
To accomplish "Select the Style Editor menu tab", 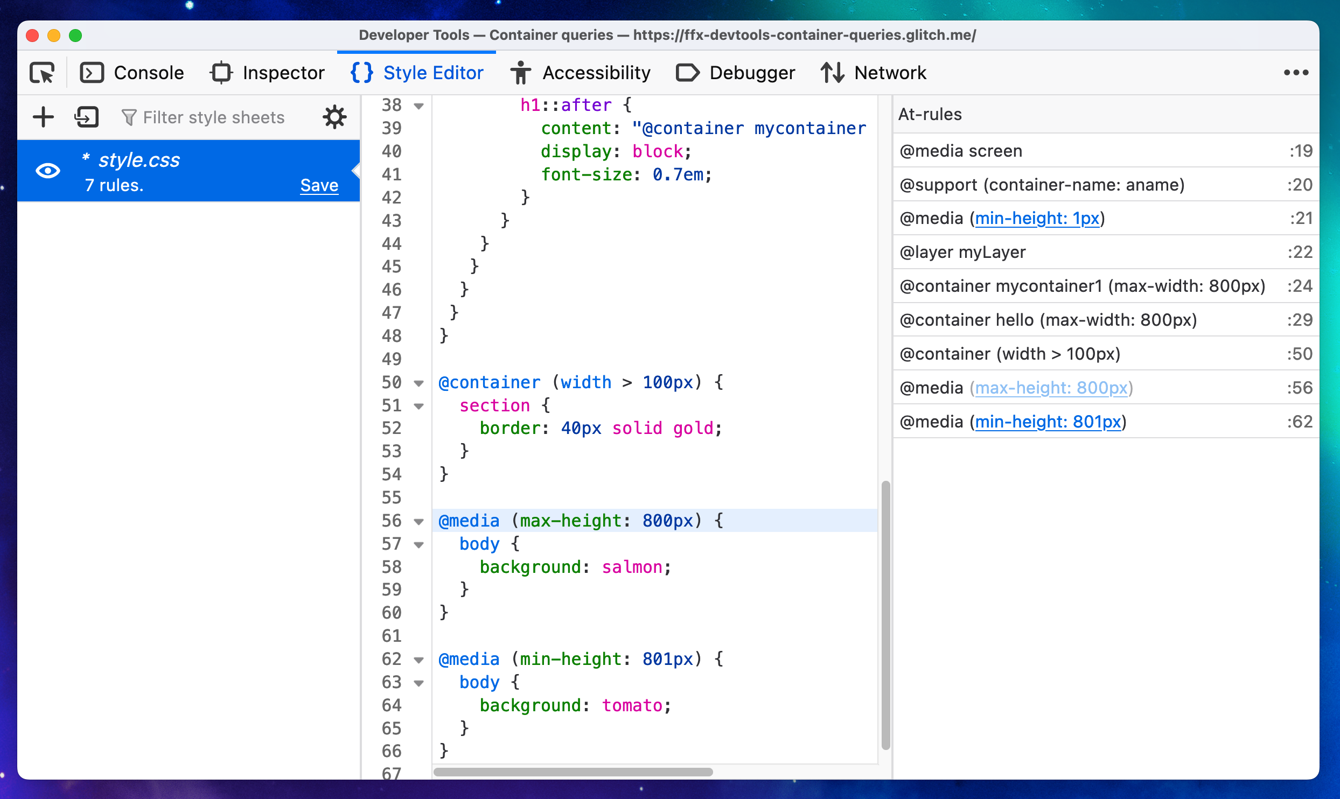I will click(418, 71).
